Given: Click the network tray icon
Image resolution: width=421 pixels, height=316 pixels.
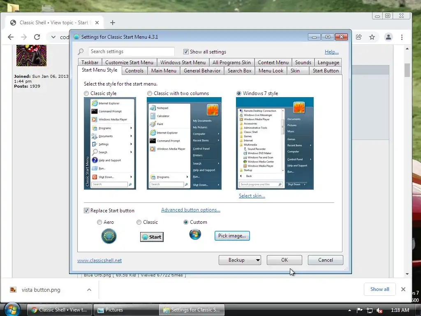Looking at the screenshot, I should [x=370, y=310].
